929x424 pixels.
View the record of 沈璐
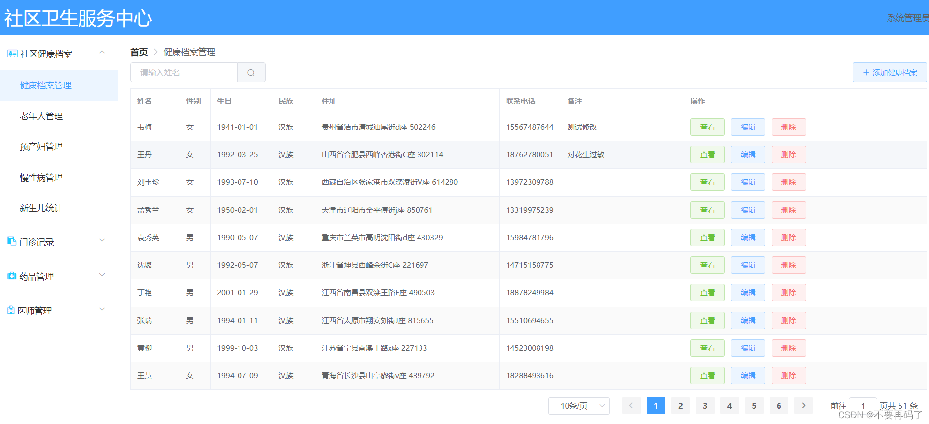(707, 265)
